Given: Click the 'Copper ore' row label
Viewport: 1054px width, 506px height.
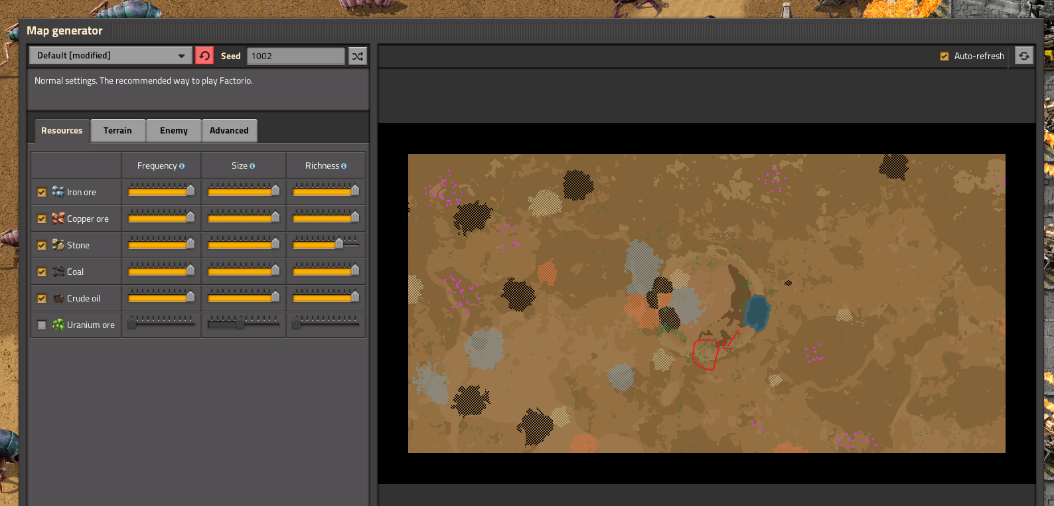Looking at the screenshot, I should [x=88, y=219].
